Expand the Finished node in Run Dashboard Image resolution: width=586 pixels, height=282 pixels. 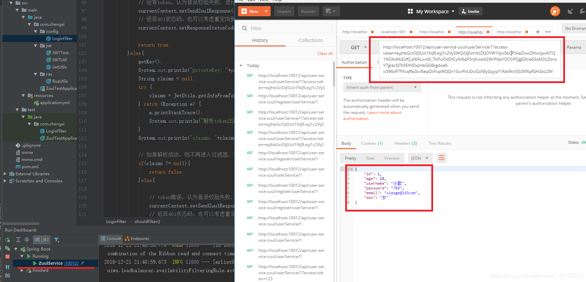(22, 270)
